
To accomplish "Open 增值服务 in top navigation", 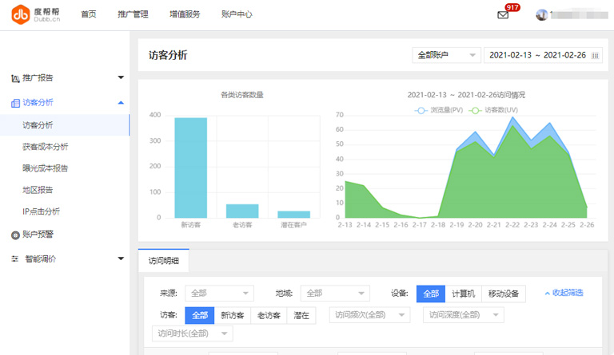I will tap(185, 14).
